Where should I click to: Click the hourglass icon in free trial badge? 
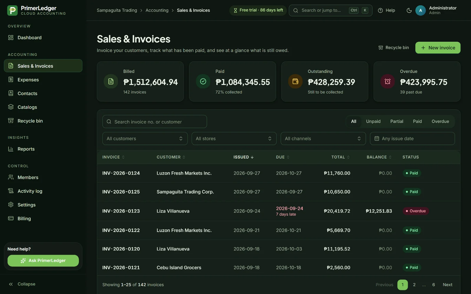point(235,10)
